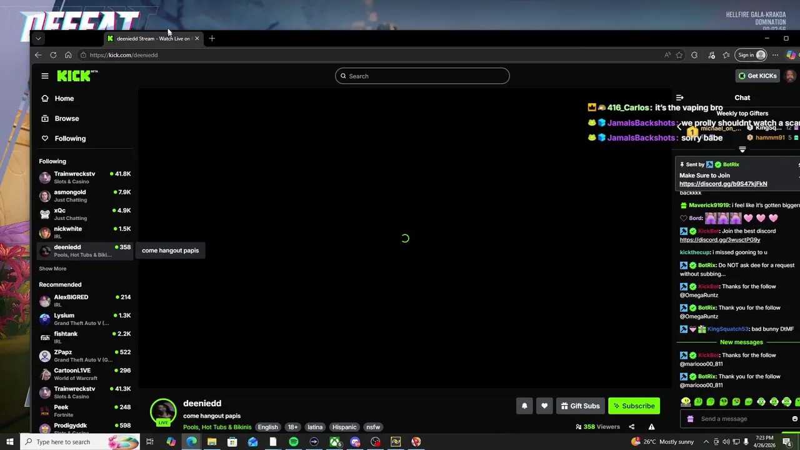Open the discord.gg/b9S47kjFkN pinned link
This screenshot has width=800, height=450.
(723, 184)
